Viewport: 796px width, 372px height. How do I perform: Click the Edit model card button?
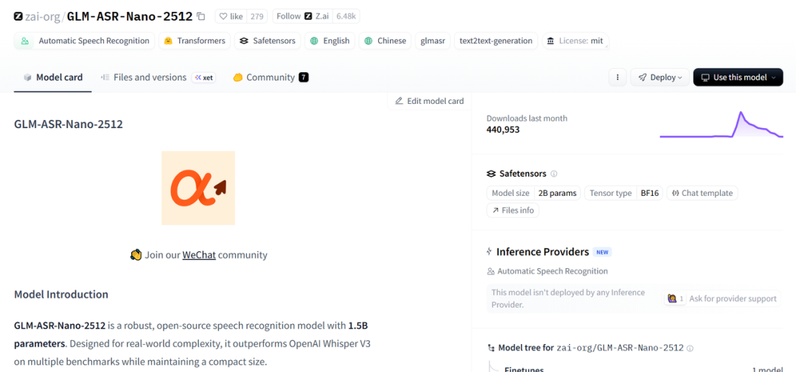click(x=430, y=101)
